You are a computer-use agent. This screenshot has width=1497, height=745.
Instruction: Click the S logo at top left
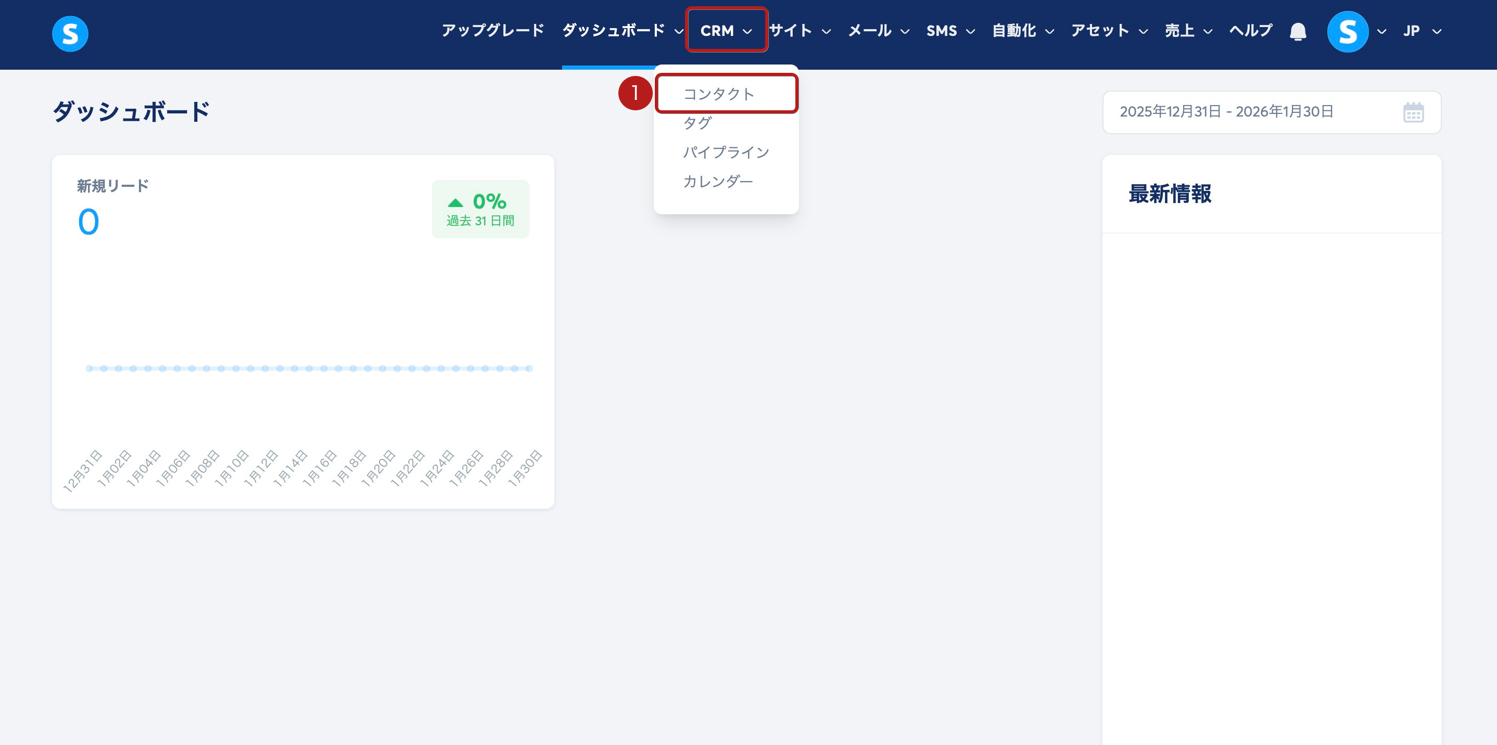70,34
